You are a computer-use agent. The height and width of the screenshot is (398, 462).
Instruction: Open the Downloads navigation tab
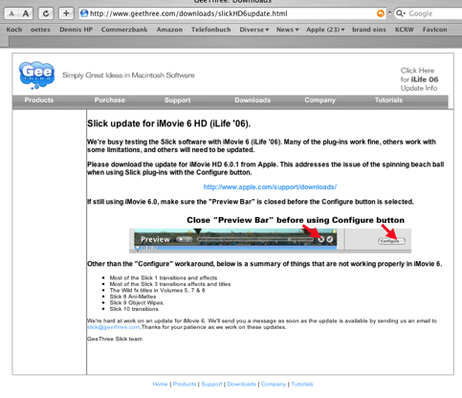coord(253,100)
